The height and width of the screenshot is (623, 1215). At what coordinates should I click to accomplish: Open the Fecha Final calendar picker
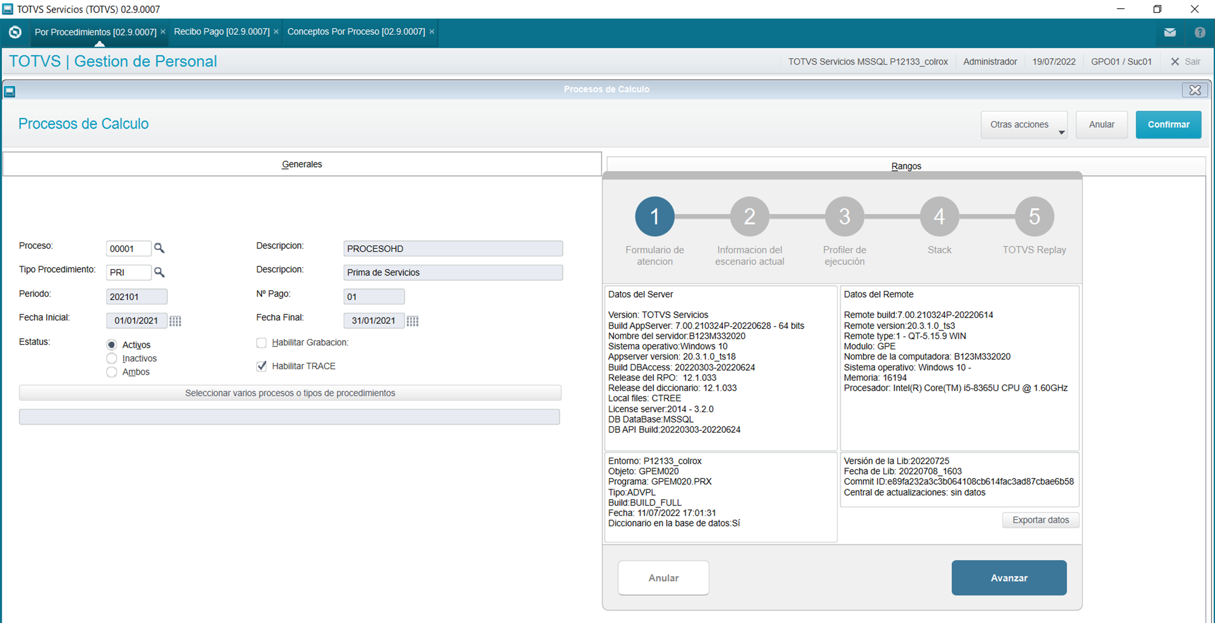413,321
